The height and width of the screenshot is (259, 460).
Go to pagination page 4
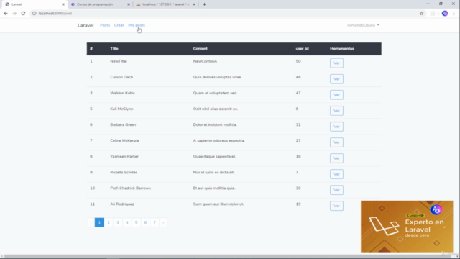tap(127, 222)
